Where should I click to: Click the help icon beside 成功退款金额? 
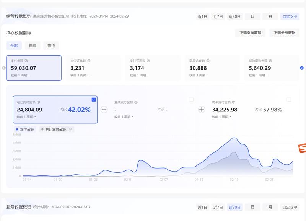(x=271, y=61)
